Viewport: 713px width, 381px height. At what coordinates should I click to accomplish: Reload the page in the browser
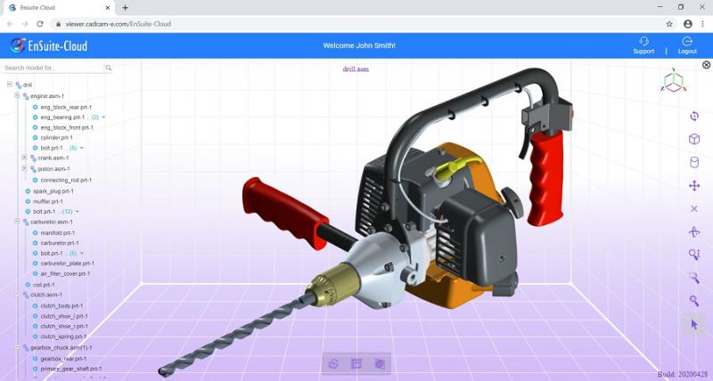[40, 24]
